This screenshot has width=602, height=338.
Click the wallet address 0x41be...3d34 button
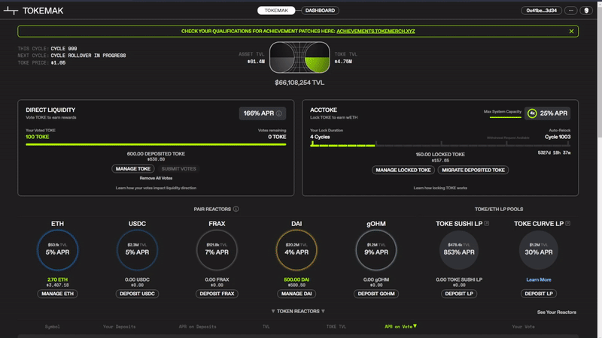tap(541, 11)
